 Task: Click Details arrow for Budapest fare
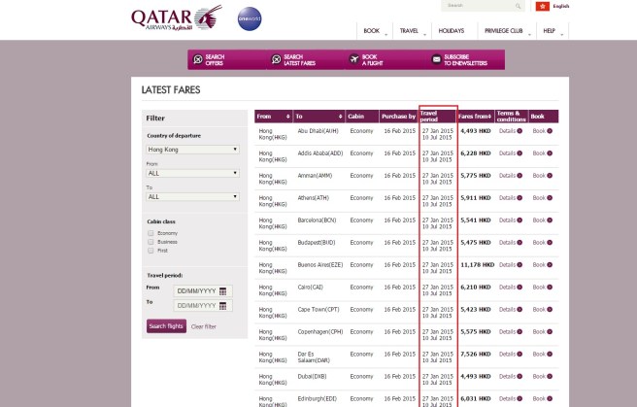coord(520,243)
